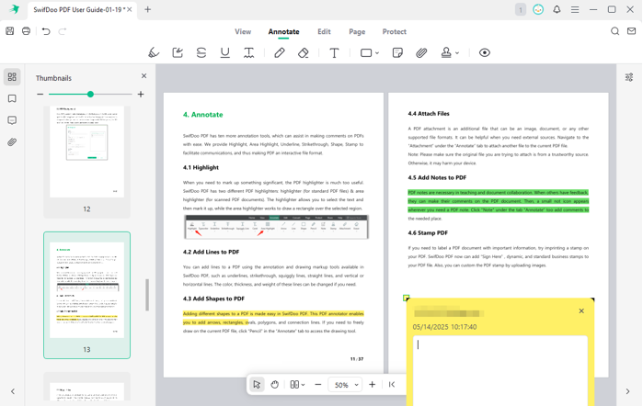Go to the first page button
This screenshot has height=406, width=643.
pos(392,384)
